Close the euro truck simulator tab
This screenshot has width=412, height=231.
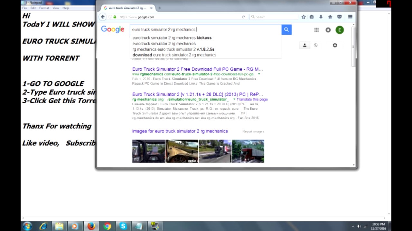[x=151, y=8]
